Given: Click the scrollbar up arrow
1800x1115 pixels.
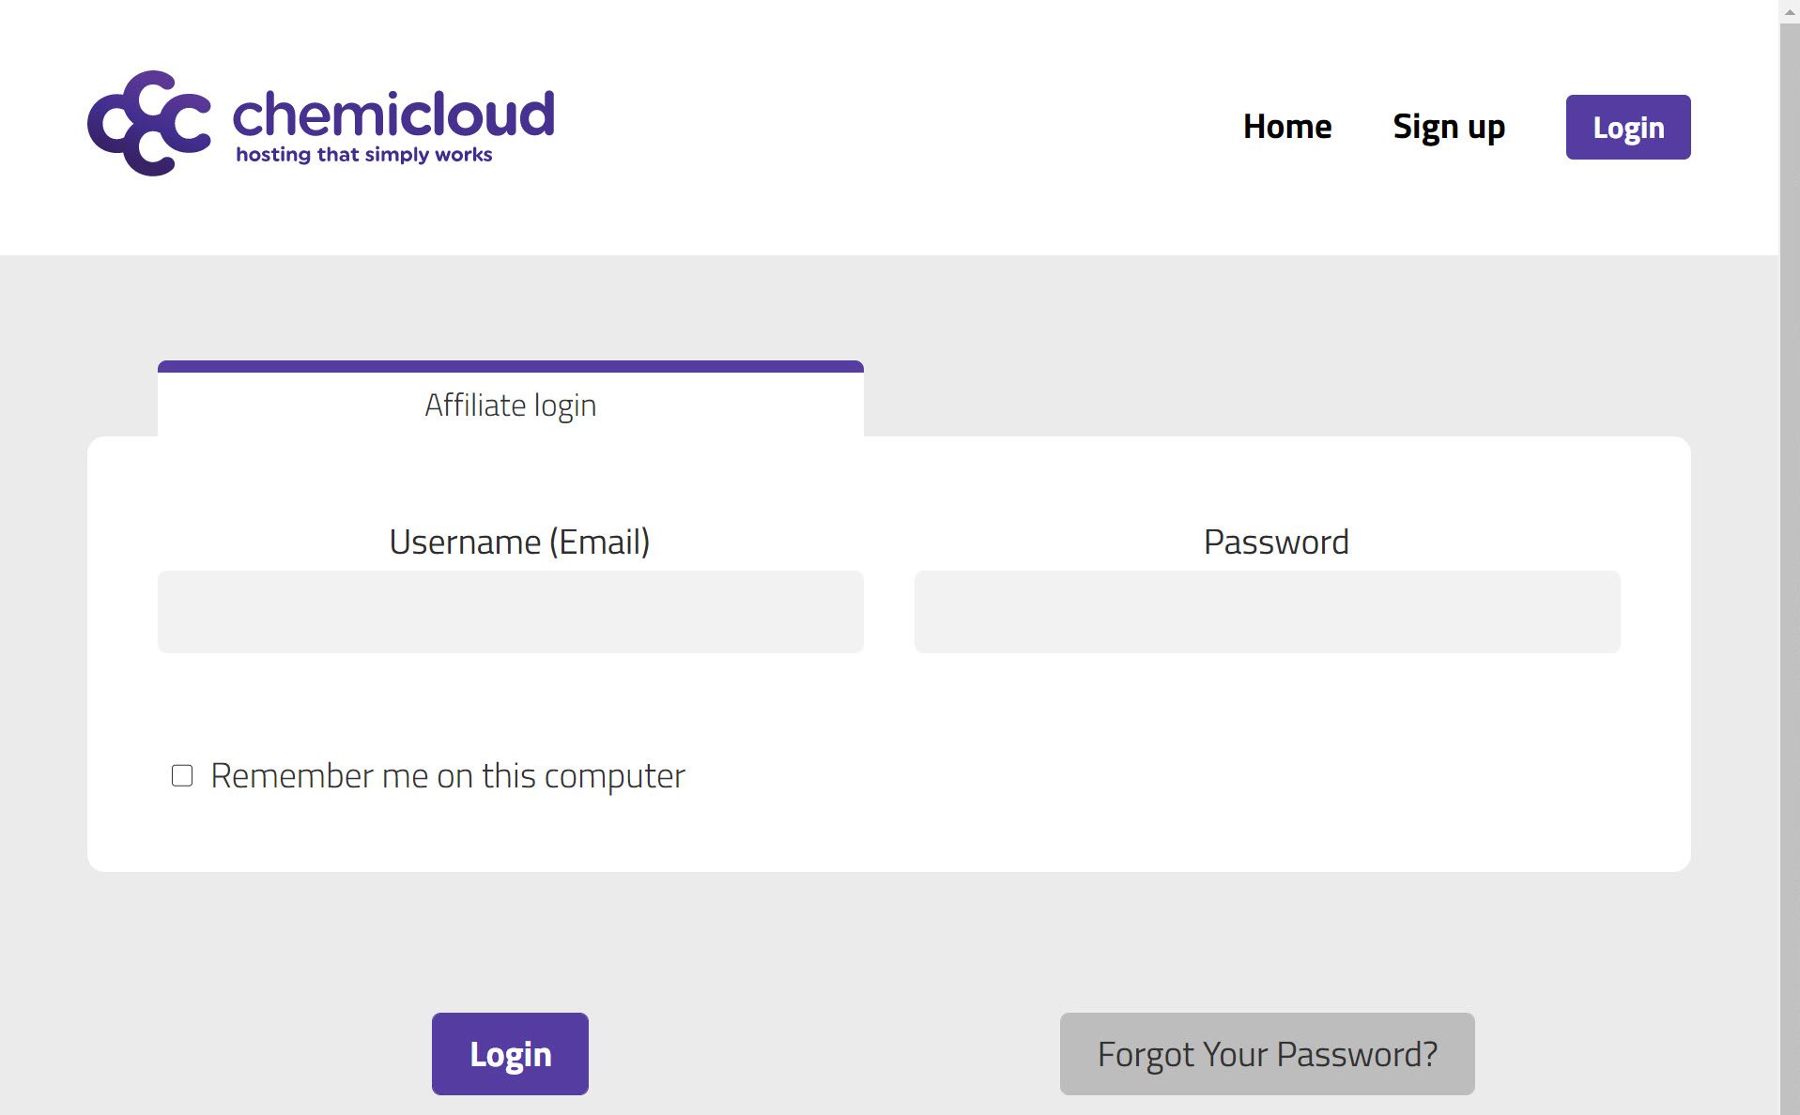Looking at the screenshot, I should pyautogui.click(x=1790, y=9).
